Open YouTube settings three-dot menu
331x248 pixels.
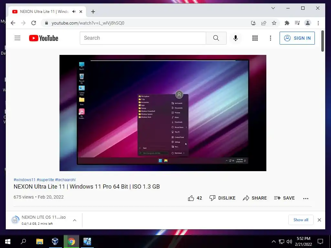coord(271,38)
